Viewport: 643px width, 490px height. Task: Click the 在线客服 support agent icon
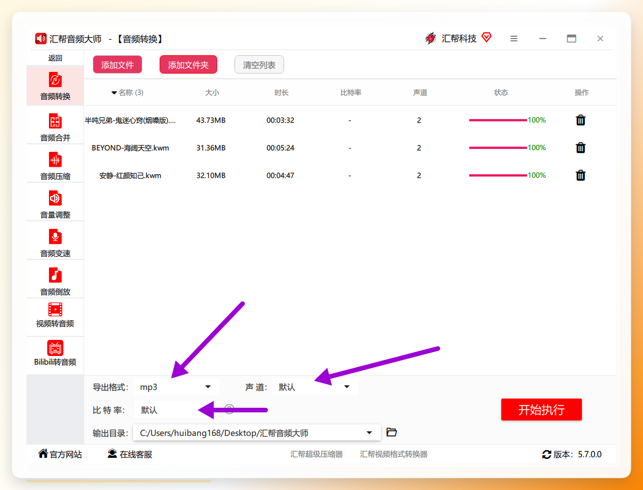pos(112,454)
